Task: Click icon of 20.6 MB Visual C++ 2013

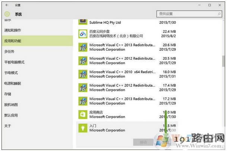Action: [x=83, y=47]
